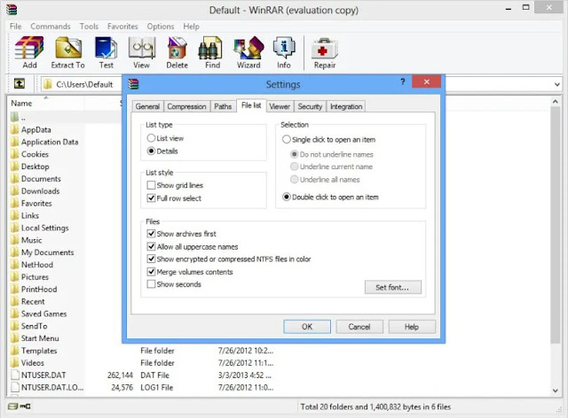568x418 pixels.
Task: Open the Security tab
Action: tap(310, 106)
